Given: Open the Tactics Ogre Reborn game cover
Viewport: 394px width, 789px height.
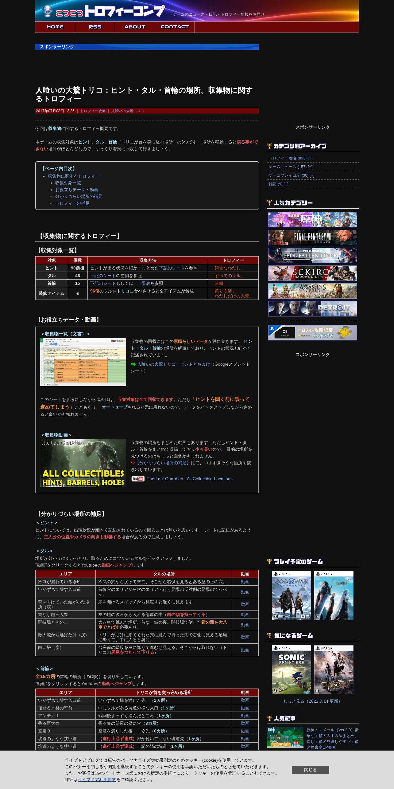Looking at the screenshot, I should [334, 670].
